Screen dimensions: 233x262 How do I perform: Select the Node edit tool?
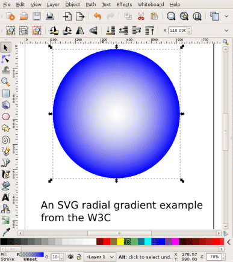tap(5, 59)
